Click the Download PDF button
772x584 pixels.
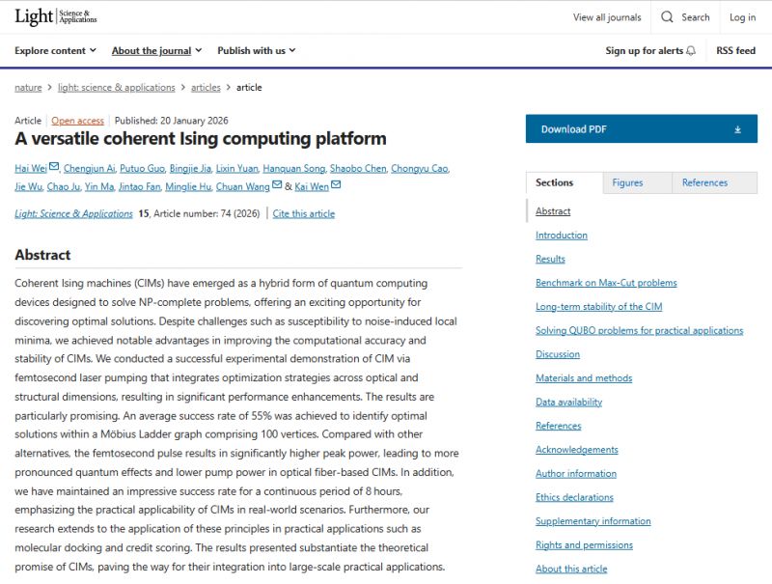pos(641,129)
